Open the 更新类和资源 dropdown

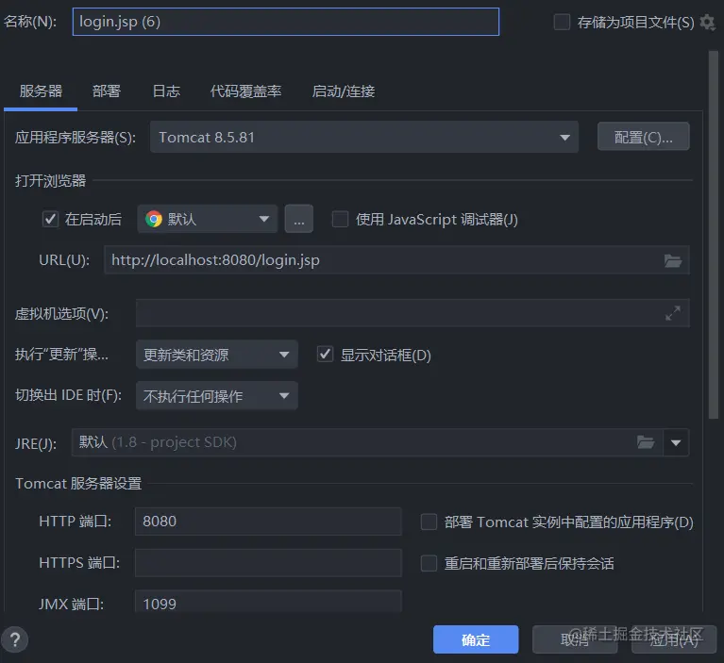[216, 355]
